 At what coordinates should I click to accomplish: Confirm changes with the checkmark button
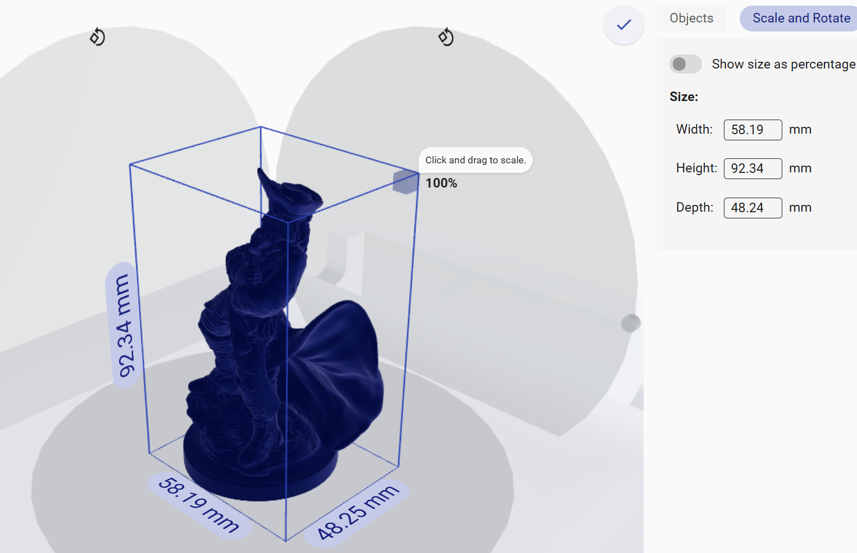[623, 25]
